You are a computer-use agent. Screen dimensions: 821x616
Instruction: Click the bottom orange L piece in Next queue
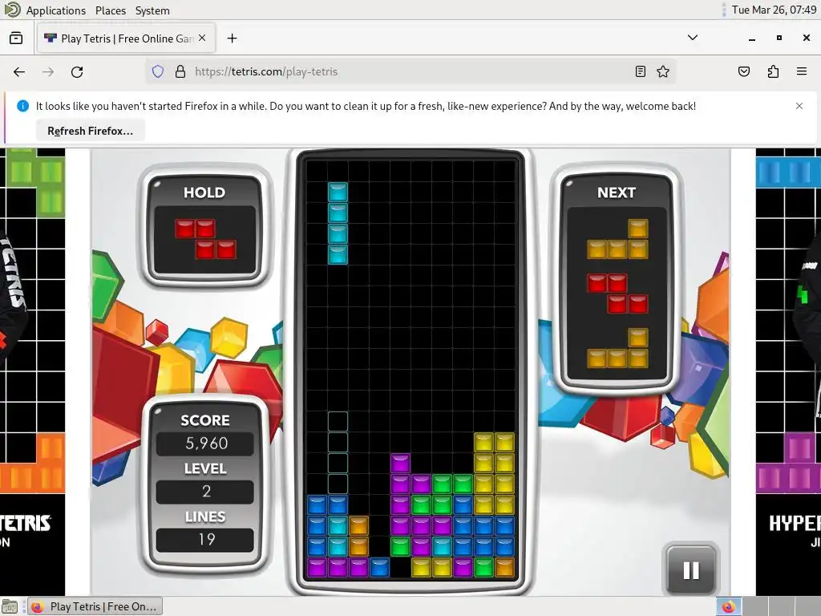(x=617, y=348)
